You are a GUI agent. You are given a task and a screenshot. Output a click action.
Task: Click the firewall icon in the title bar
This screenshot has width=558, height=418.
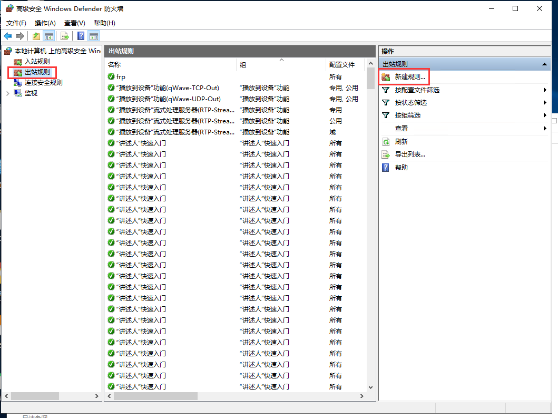[x=9, y=8]
